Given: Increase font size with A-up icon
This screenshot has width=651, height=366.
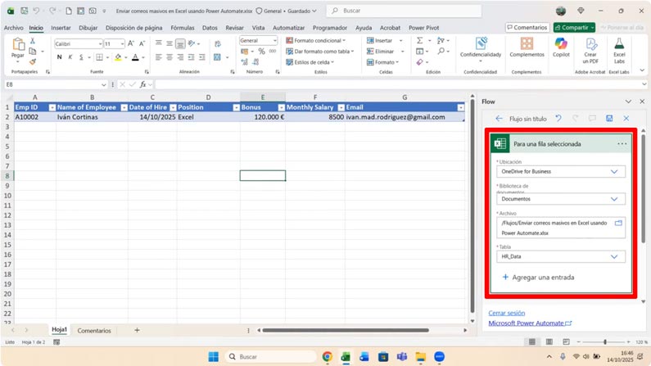Looking at the screenshot, I should pos(131,43).
